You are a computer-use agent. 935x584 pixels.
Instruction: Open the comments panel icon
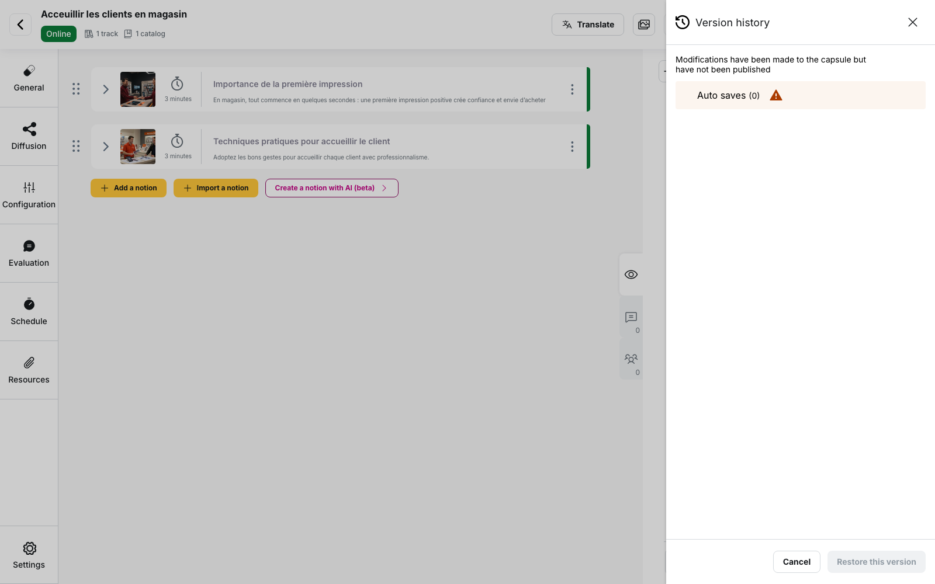pos(631,317)
